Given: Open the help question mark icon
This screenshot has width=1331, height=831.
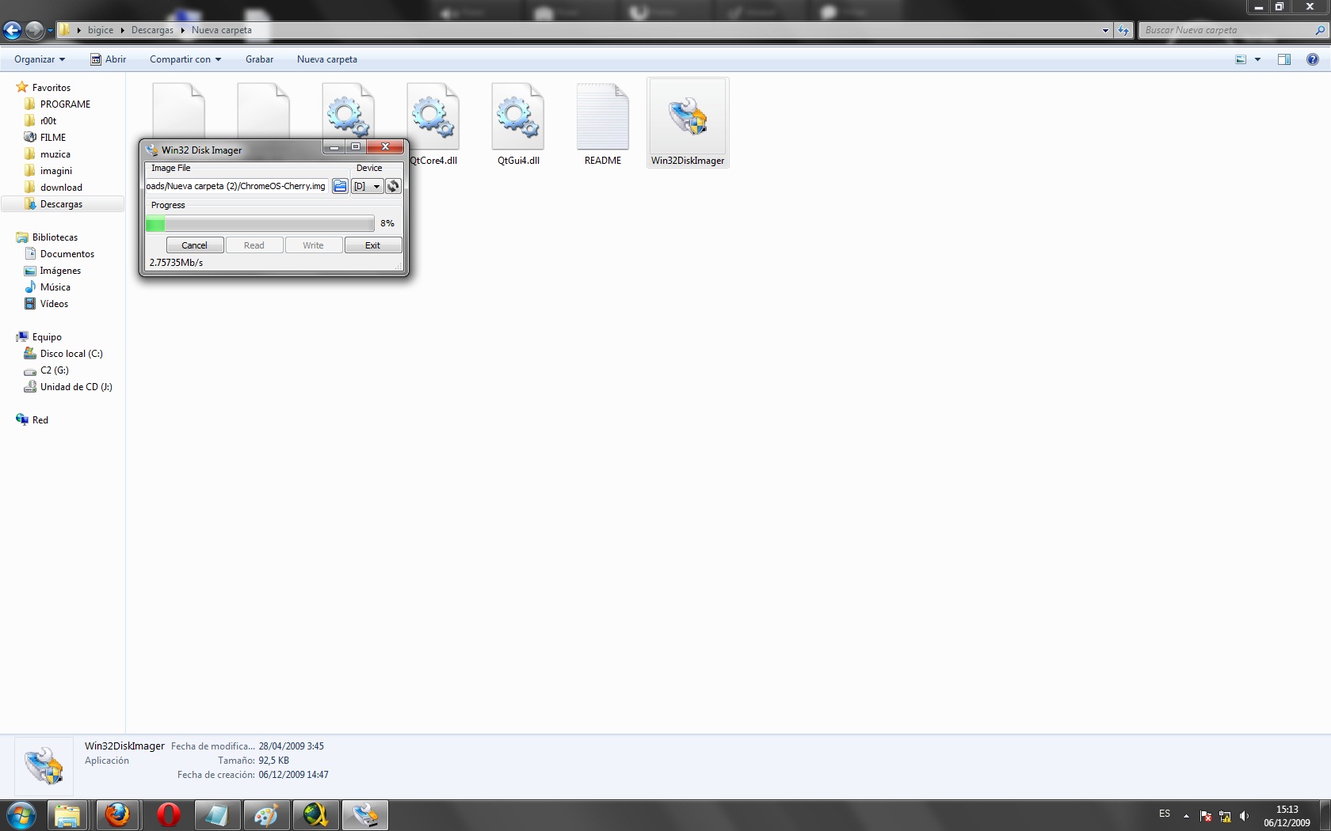Looking at the screenshot, I should pyautogui.click(x=1312, y=59).
